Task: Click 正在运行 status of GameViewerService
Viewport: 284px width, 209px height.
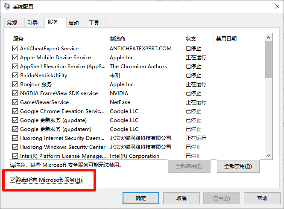Action: [196, 102]
